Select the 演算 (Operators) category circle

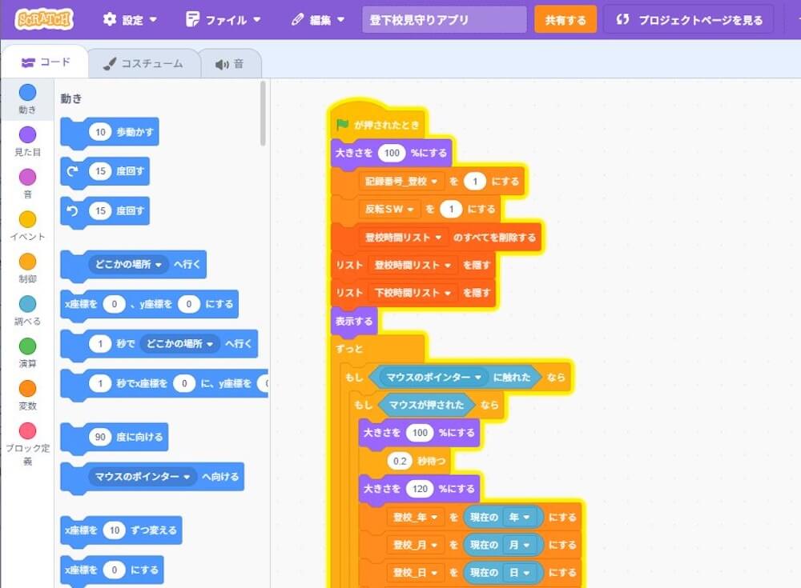27,346
